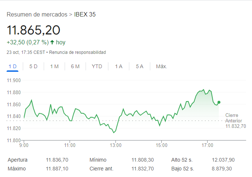The width and height of the screenshot is (252, 177).
Task: Click the Cierre ant. label
Action: point(101,169)
